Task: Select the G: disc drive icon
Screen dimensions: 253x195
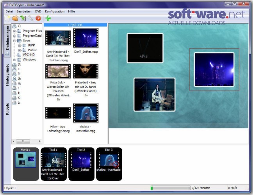Action: pyautogui.click(x=14, y=79)
